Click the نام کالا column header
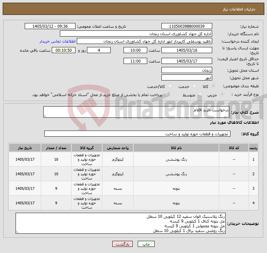Viewport: 267px width, 253px height. click(176, 148)
